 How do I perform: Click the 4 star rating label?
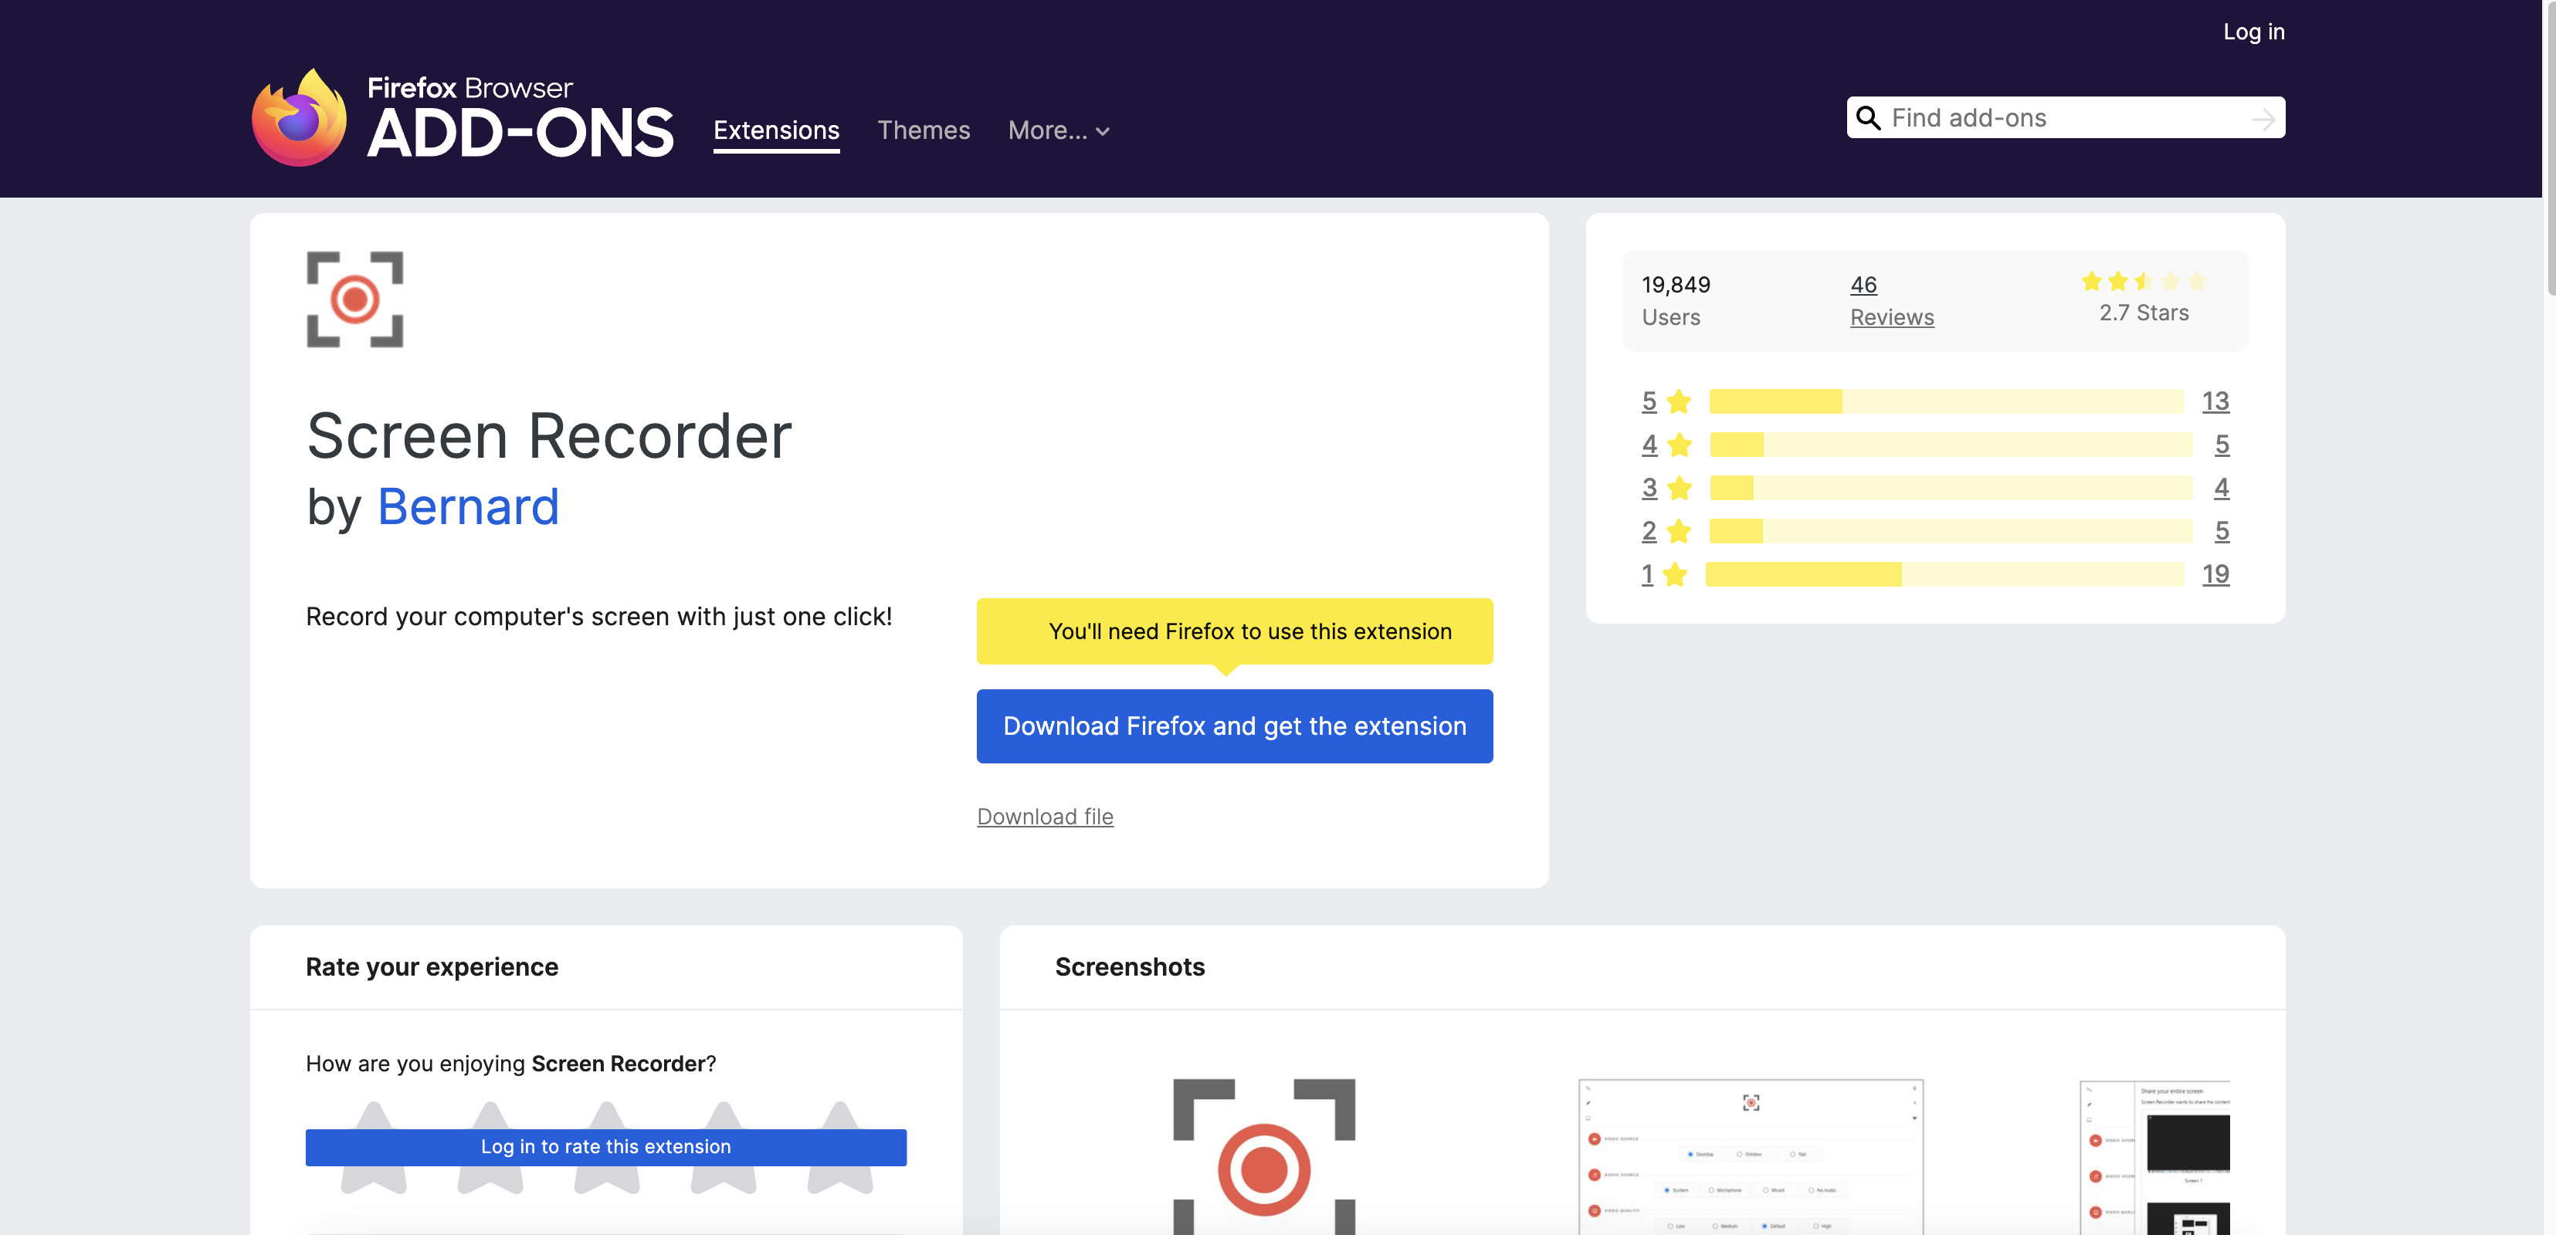coord(1649,445)
